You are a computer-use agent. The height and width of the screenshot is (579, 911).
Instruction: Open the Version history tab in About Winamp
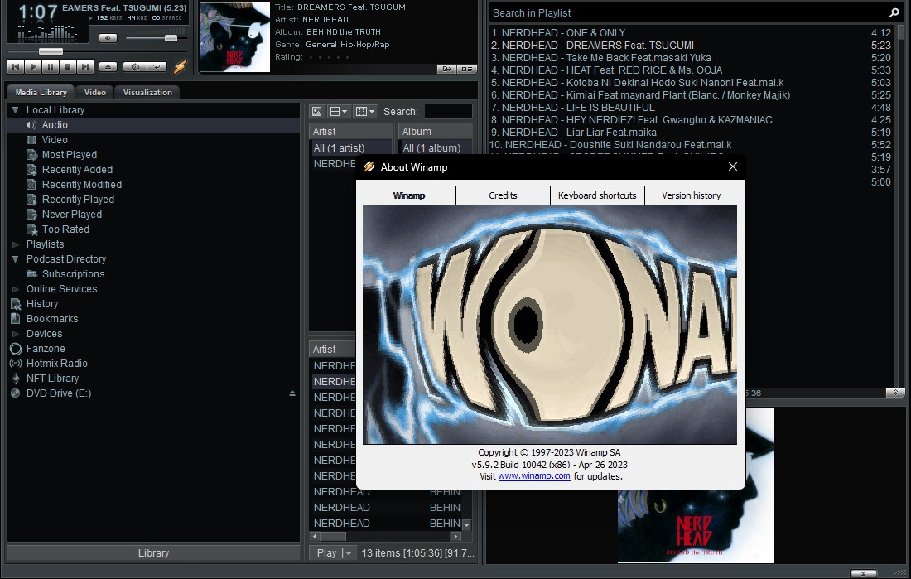pos(691,195)
